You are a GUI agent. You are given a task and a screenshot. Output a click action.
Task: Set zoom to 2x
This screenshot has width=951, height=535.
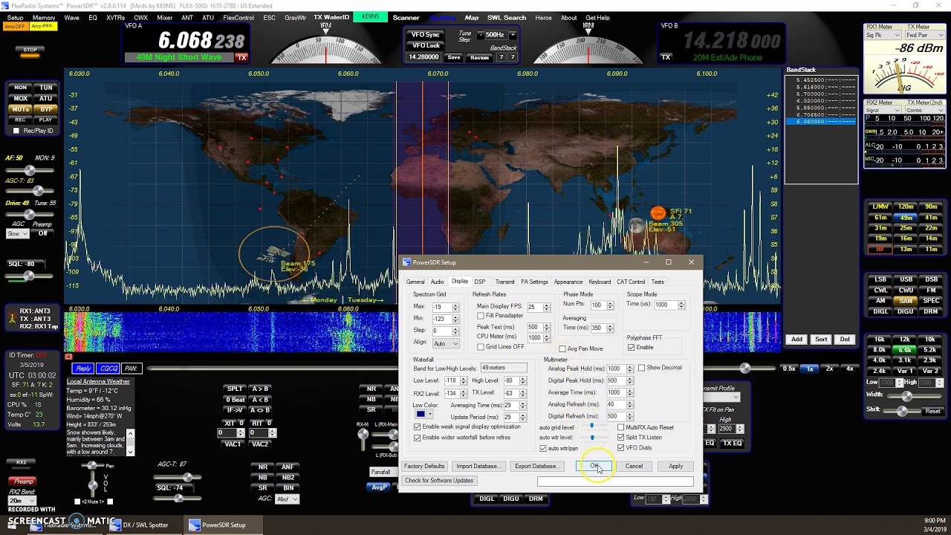tap(830, 369)
